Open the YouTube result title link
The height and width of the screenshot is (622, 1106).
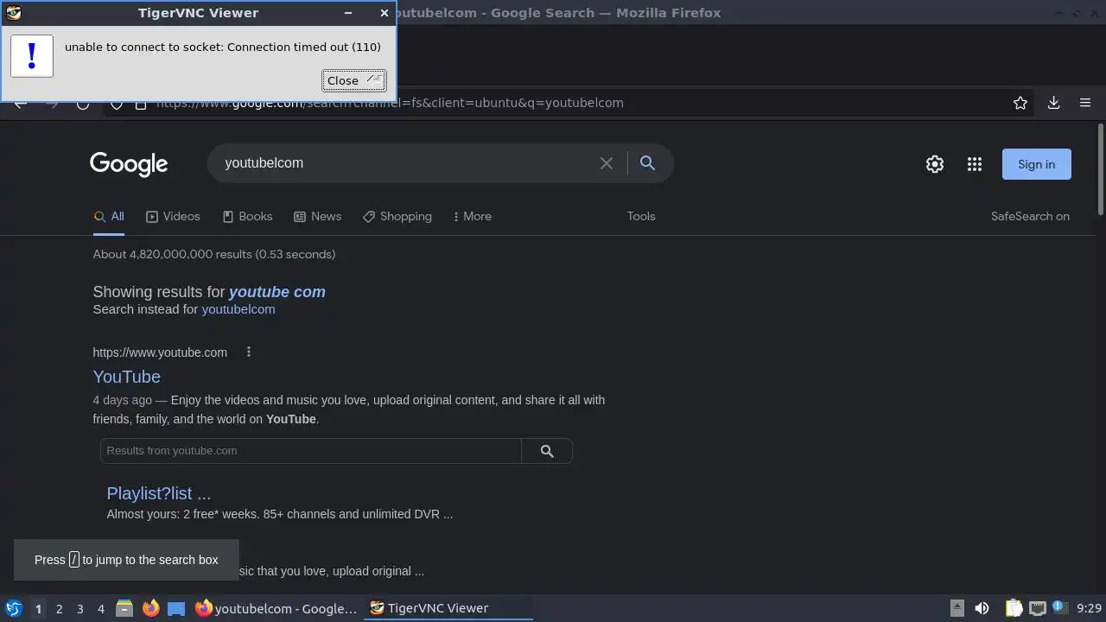[x=127, y=377]
